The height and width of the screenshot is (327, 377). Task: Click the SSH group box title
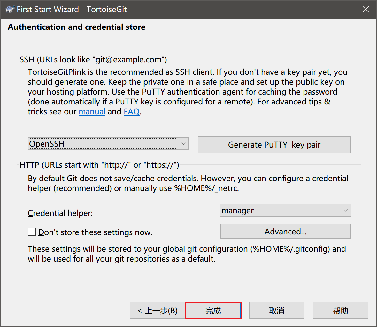(x=93, y=60)
